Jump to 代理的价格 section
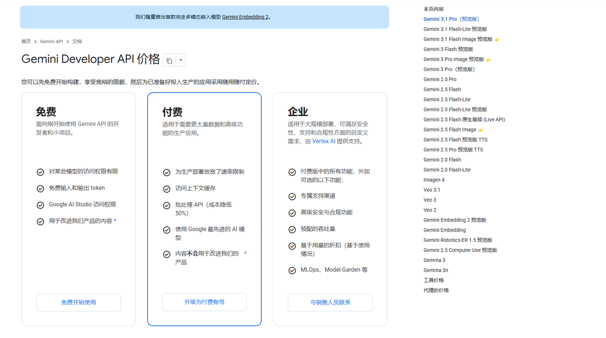606x338 pixels. click(436, 290)
